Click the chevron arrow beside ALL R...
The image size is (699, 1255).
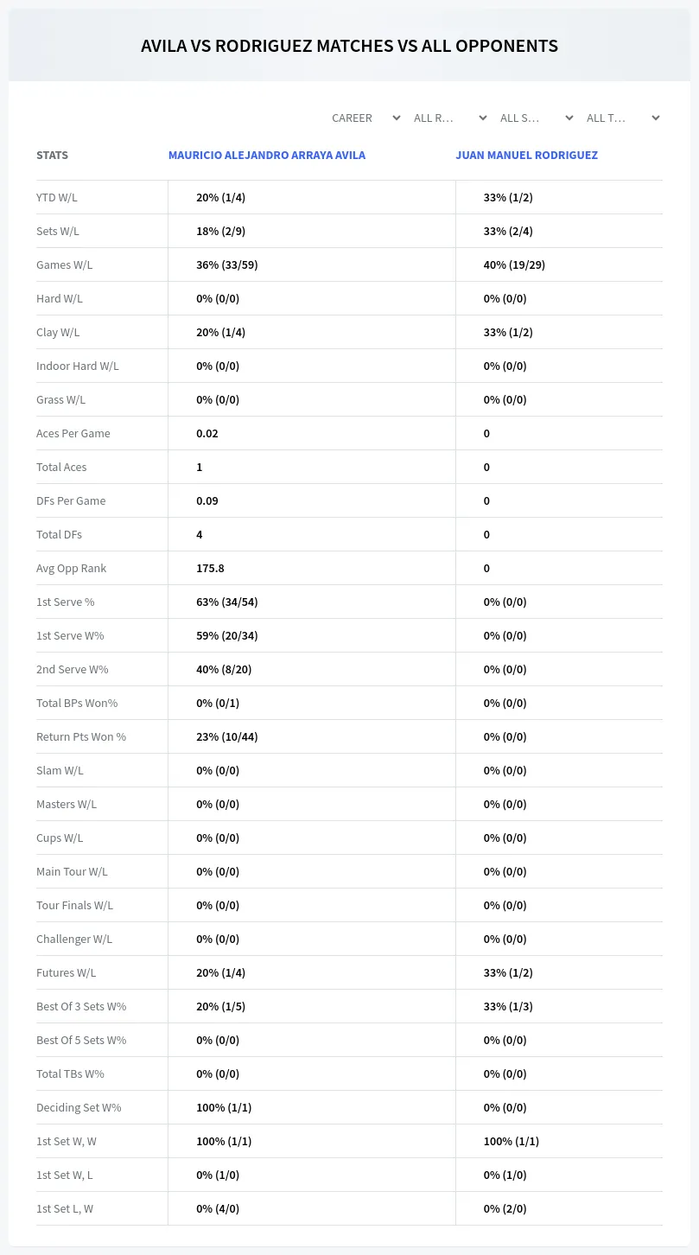point(483,118)
